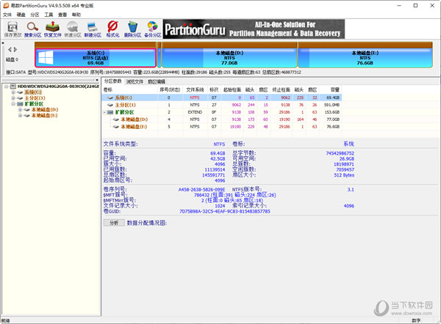Select 主分区(1) label in tree
The width and height of the screenshot is (441, 324).
click(35, 98)
